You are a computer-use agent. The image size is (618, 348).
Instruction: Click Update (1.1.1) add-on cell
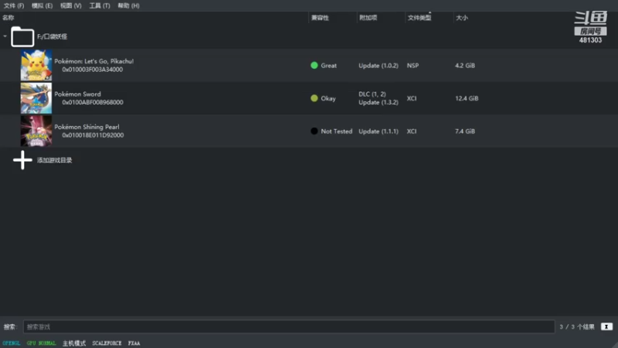(379, 131)
